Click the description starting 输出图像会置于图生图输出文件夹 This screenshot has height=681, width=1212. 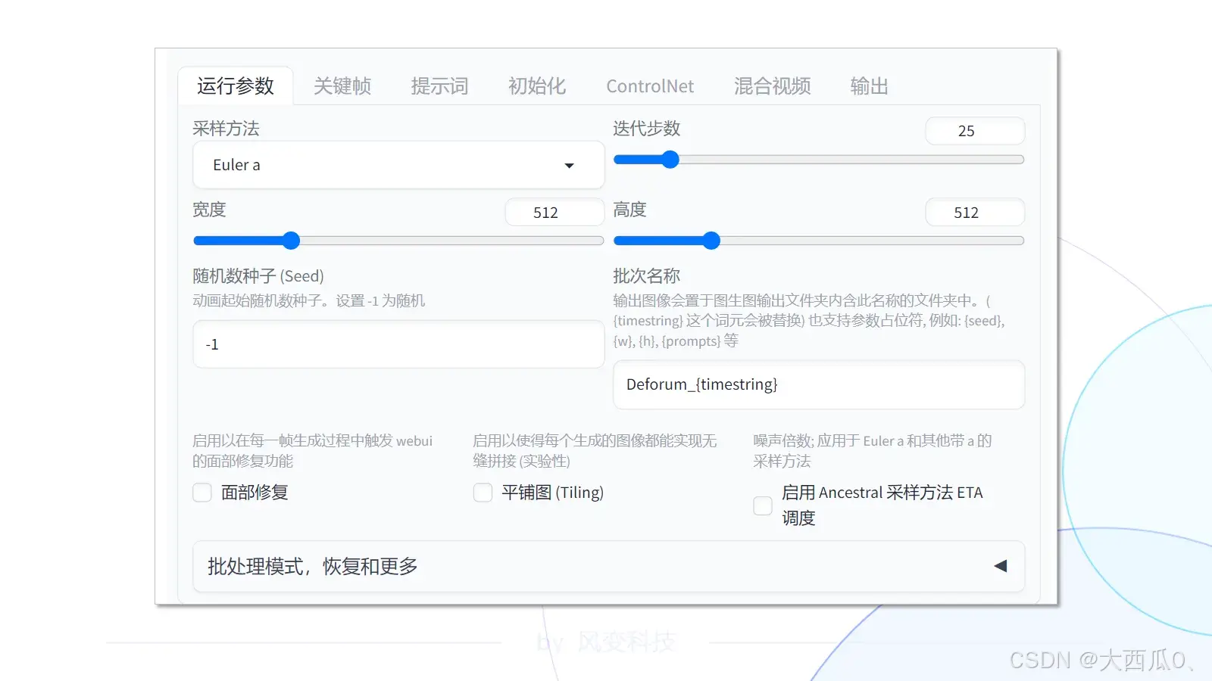click(x=809, y=321)
